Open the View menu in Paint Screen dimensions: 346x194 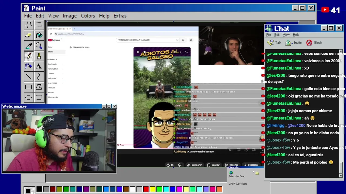point(54,16)
